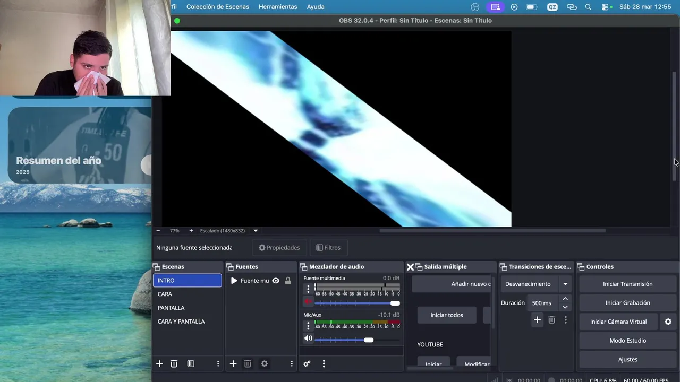Viewport: 680px width, 382px height.
Task: Delete selected scene using Escenas trash icon
Action: coord(174,363)
